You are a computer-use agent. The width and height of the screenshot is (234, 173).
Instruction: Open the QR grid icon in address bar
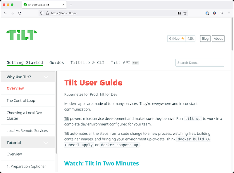pyautogui.click(x=179, y=13)
